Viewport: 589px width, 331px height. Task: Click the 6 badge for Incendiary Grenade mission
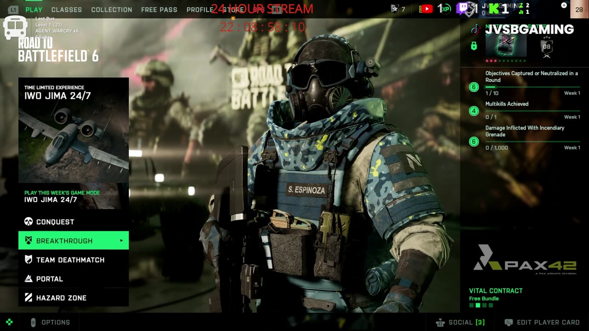474,142
